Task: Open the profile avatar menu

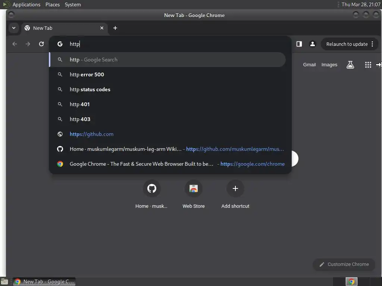Action: coord(313,44)
